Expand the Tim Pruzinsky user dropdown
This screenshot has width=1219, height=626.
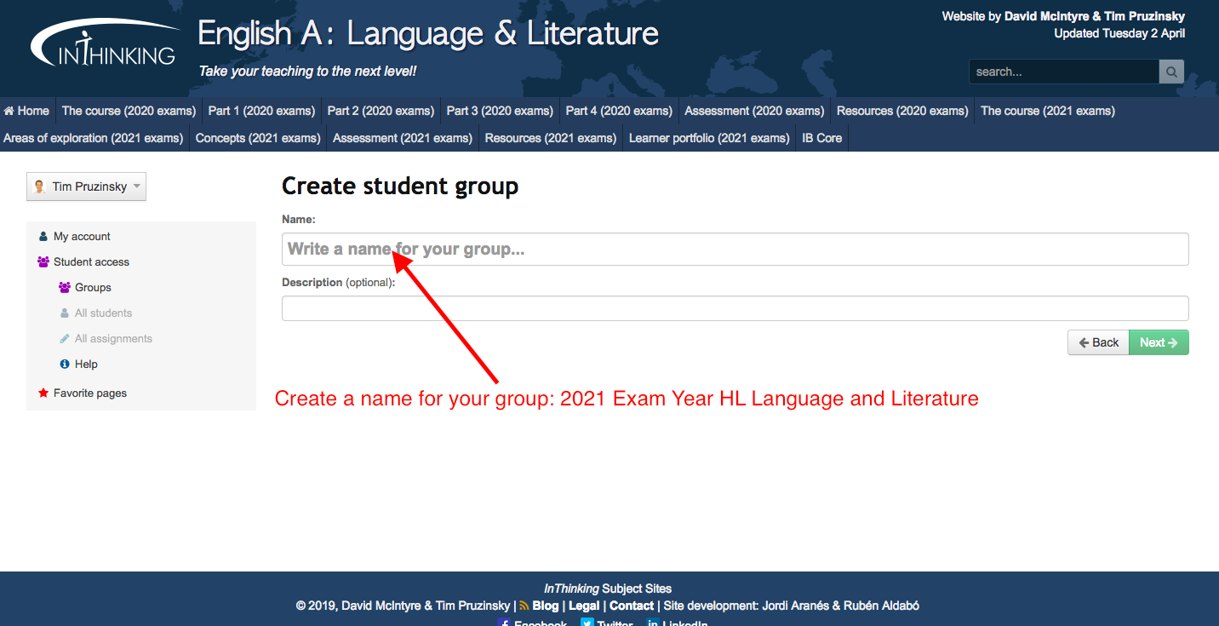point(87,187)
